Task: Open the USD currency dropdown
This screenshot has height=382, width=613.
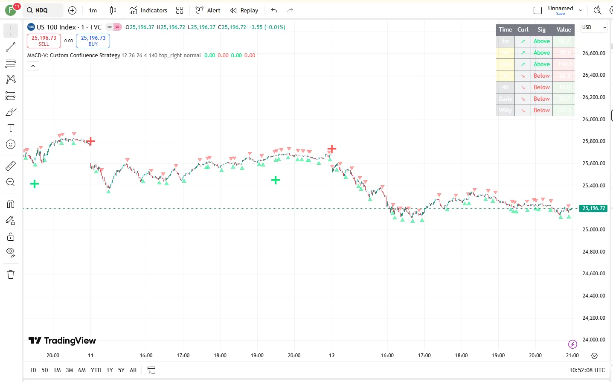Action: [594, 27]
